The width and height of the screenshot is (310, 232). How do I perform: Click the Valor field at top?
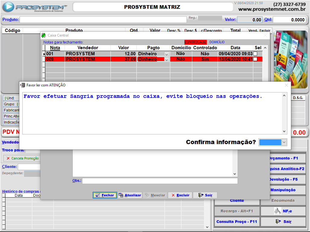click(250, 20)
